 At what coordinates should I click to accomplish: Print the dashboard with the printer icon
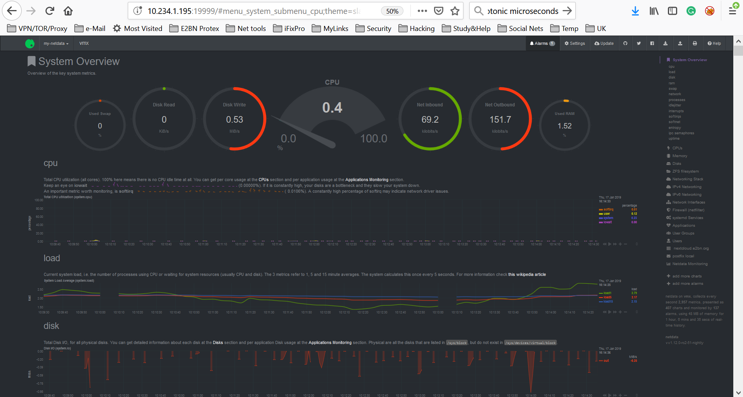(x=695, y=43)
